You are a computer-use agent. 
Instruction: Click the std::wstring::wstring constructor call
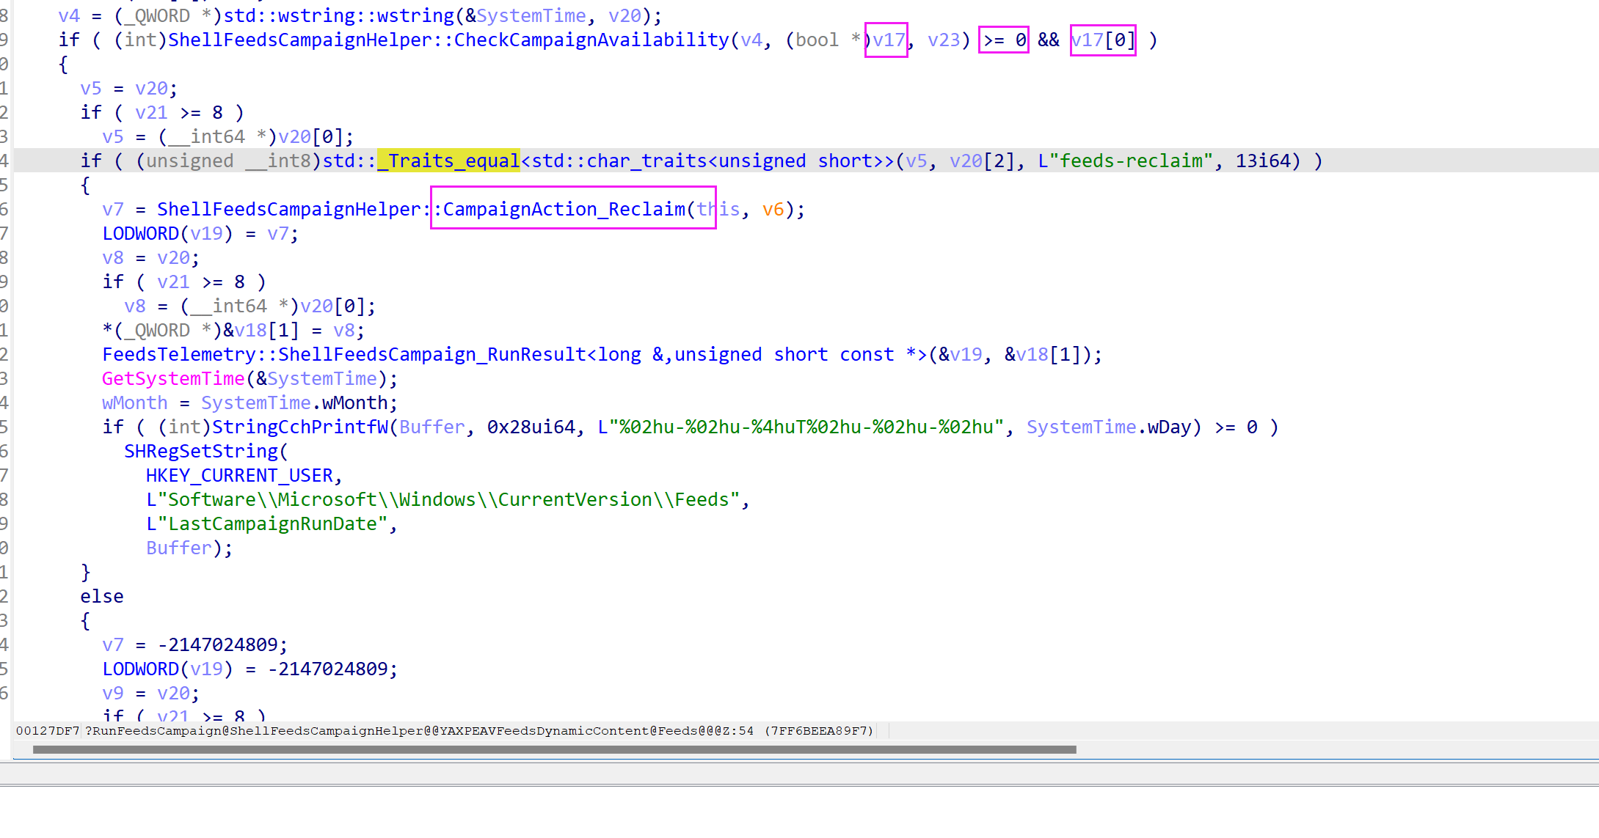pos(338,15)
